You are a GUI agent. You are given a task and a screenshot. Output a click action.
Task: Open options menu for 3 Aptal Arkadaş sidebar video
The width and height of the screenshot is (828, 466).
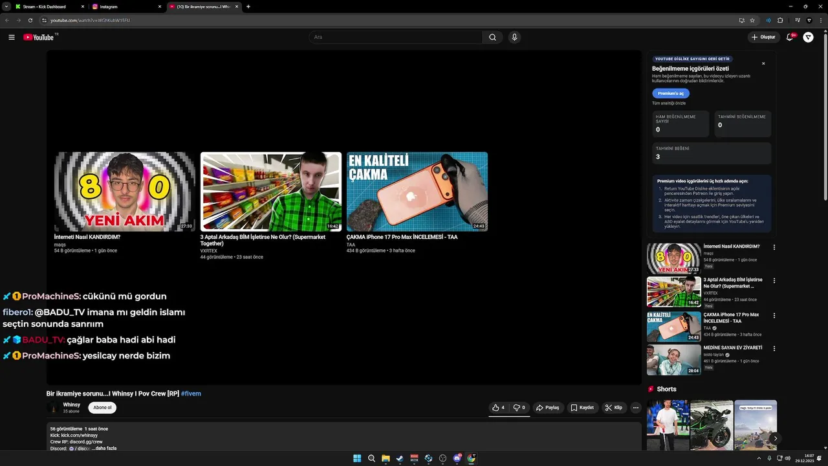click(x=774, y=281)
